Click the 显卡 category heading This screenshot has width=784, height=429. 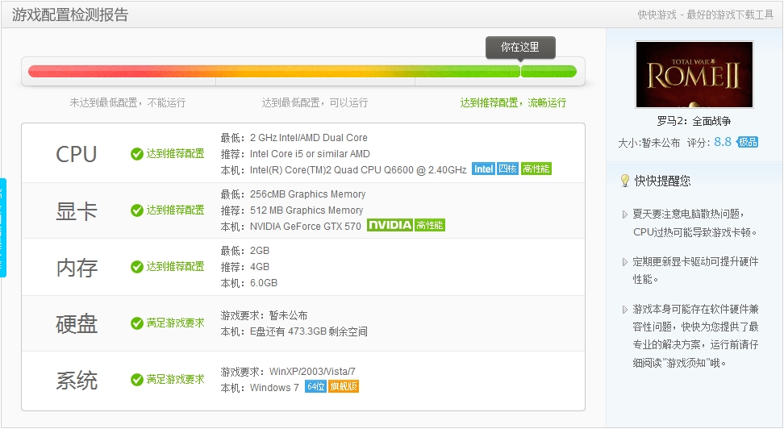[x=76, y=211]
